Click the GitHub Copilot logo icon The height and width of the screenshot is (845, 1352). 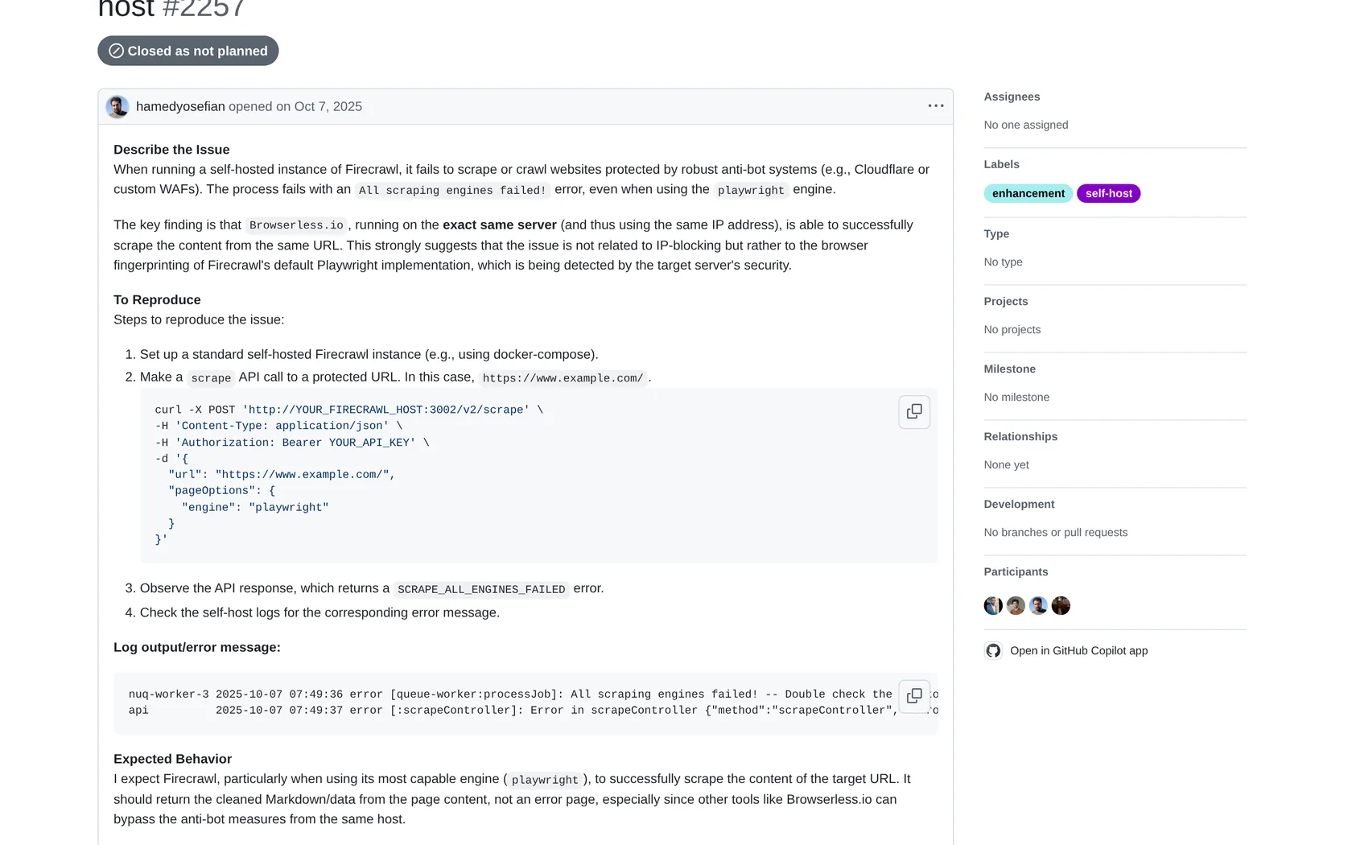(x=994, y=651)
